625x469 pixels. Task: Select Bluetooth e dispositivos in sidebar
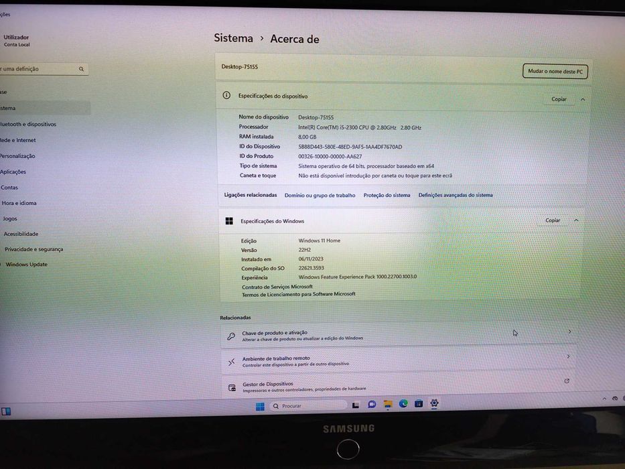(28, 125)
